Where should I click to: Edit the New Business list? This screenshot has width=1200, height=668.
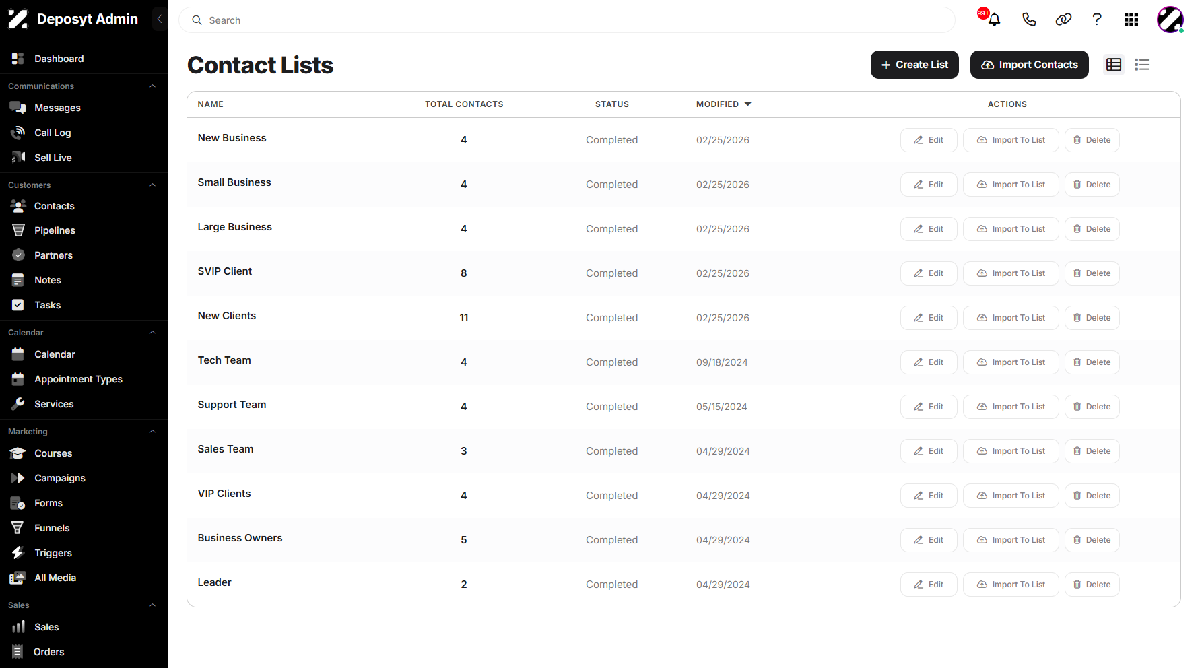click(x=929, y=140)
